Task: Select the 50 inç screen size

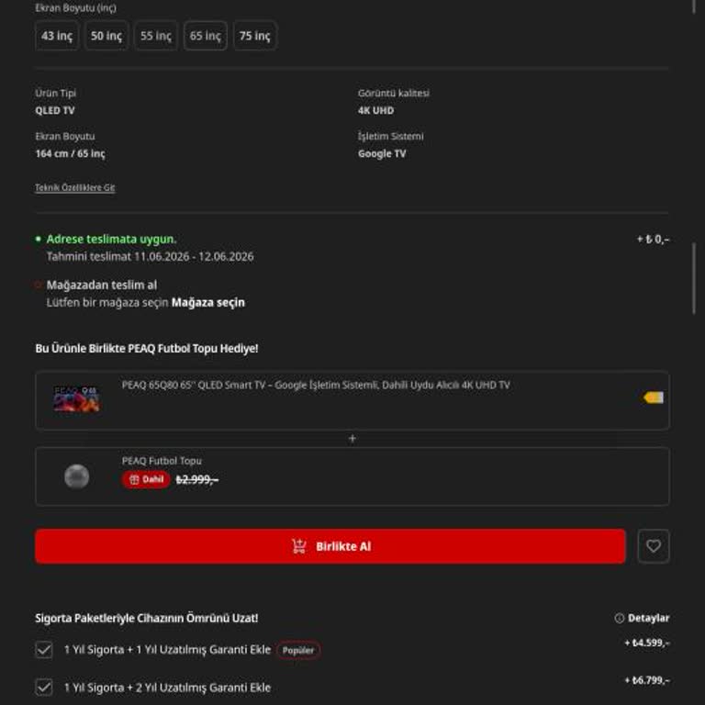Action: (106, 36)
